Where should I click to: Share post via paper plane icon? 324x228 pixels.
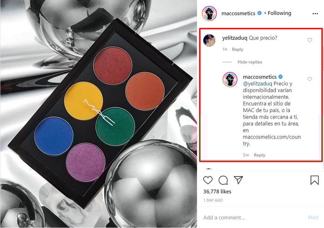click(238, 180)
